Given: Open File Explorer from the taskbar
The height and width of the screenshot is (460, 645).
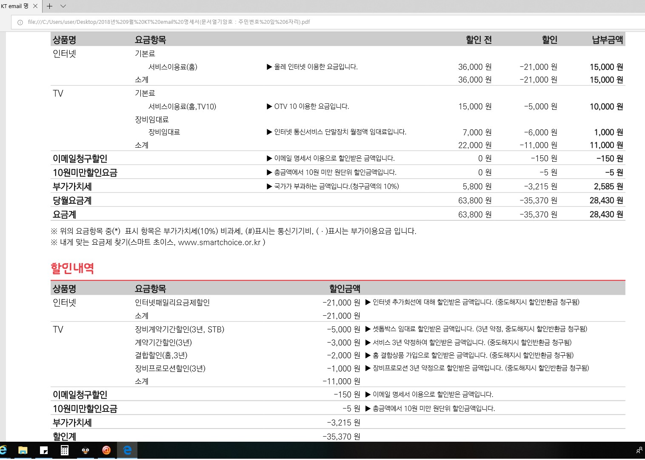Looking at the screenshot, I should (23, 450).
